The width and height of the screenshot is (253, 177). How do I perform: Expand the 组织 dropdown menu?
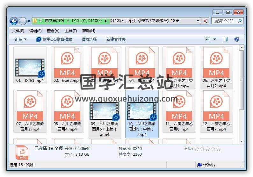(20, 39)
